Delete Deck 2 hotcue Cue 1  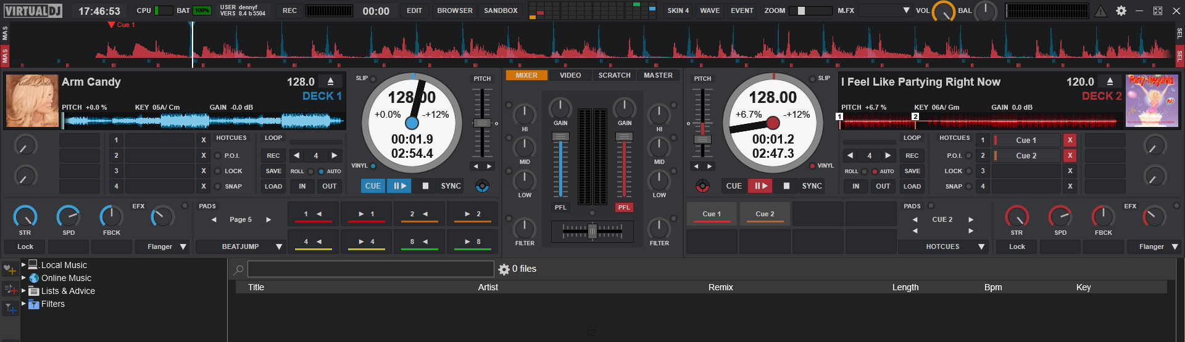pos(1070,140)
